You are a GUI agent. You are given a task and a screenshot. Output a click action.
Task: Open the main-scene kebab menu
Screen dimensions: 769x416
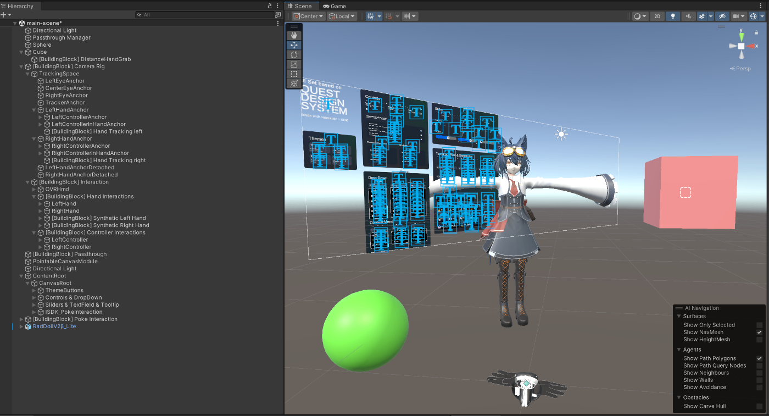coord(278,23)
